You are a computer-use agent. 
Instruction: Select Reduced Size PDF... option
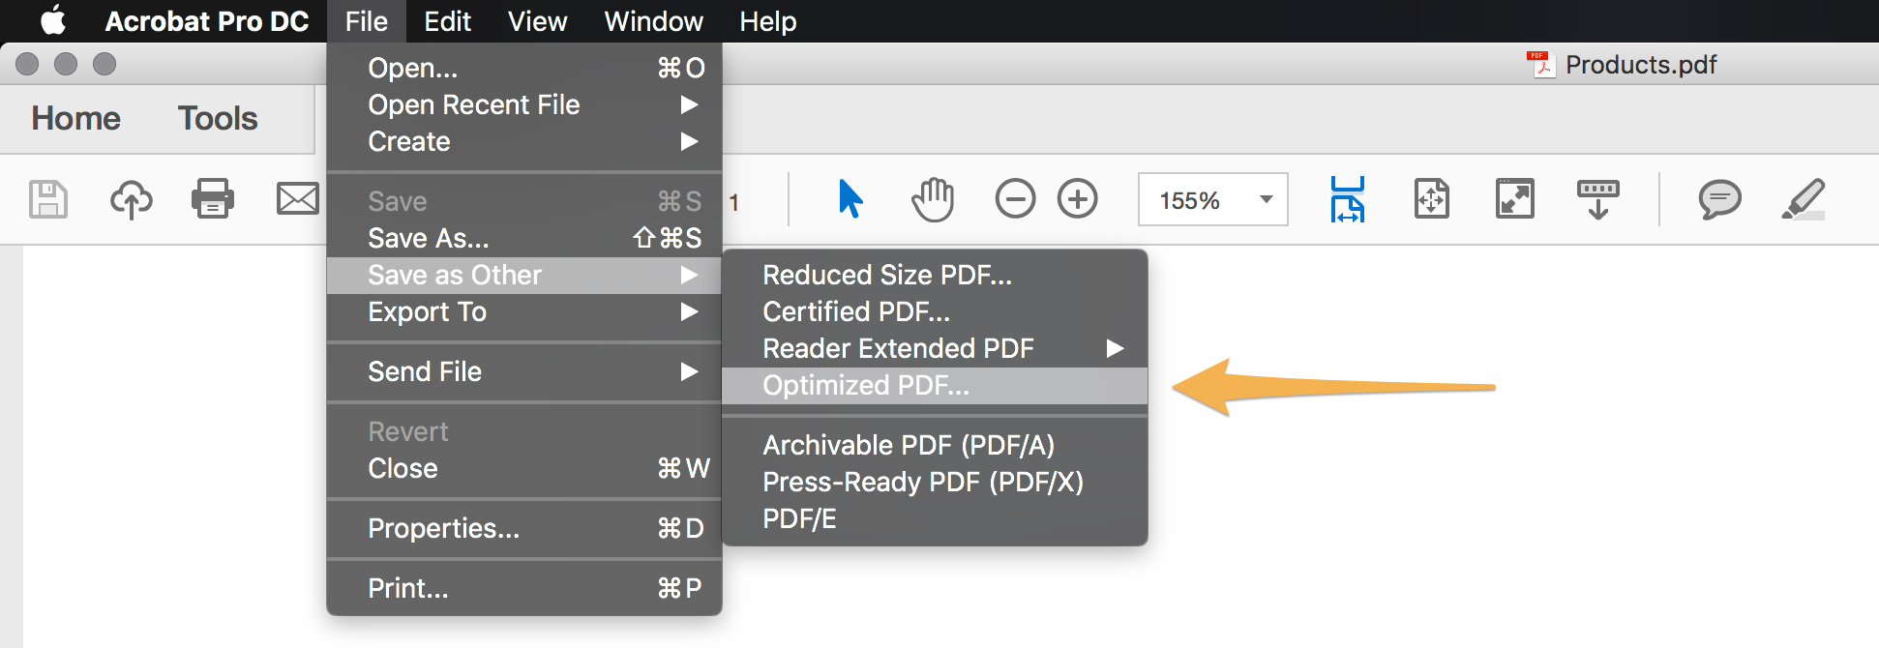tap(935, 275)
